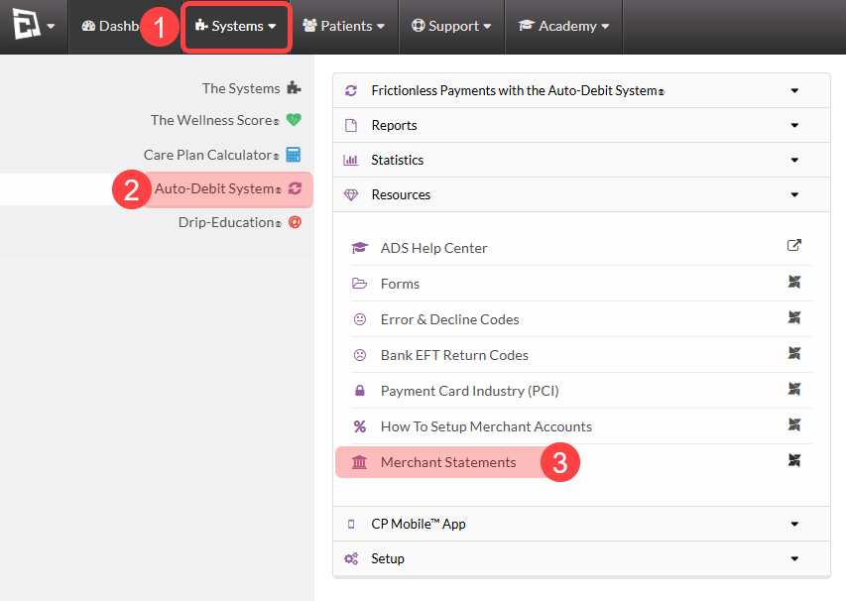Click the bank building icon by Merchant Statements
This screenshot has width=846, height=601.
pos(359,462)
